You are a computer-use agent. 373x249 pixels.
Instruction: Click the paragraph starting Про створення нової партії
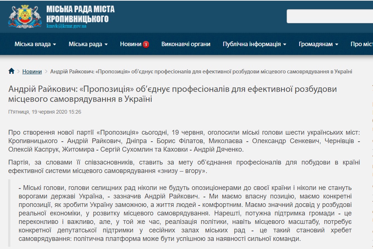(x=184, y=141)
